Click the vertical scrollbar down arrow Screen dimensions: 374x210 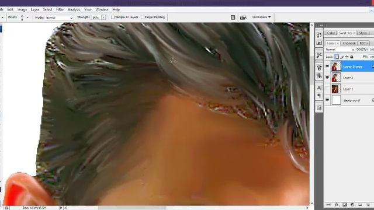click(x=311, y=204)
